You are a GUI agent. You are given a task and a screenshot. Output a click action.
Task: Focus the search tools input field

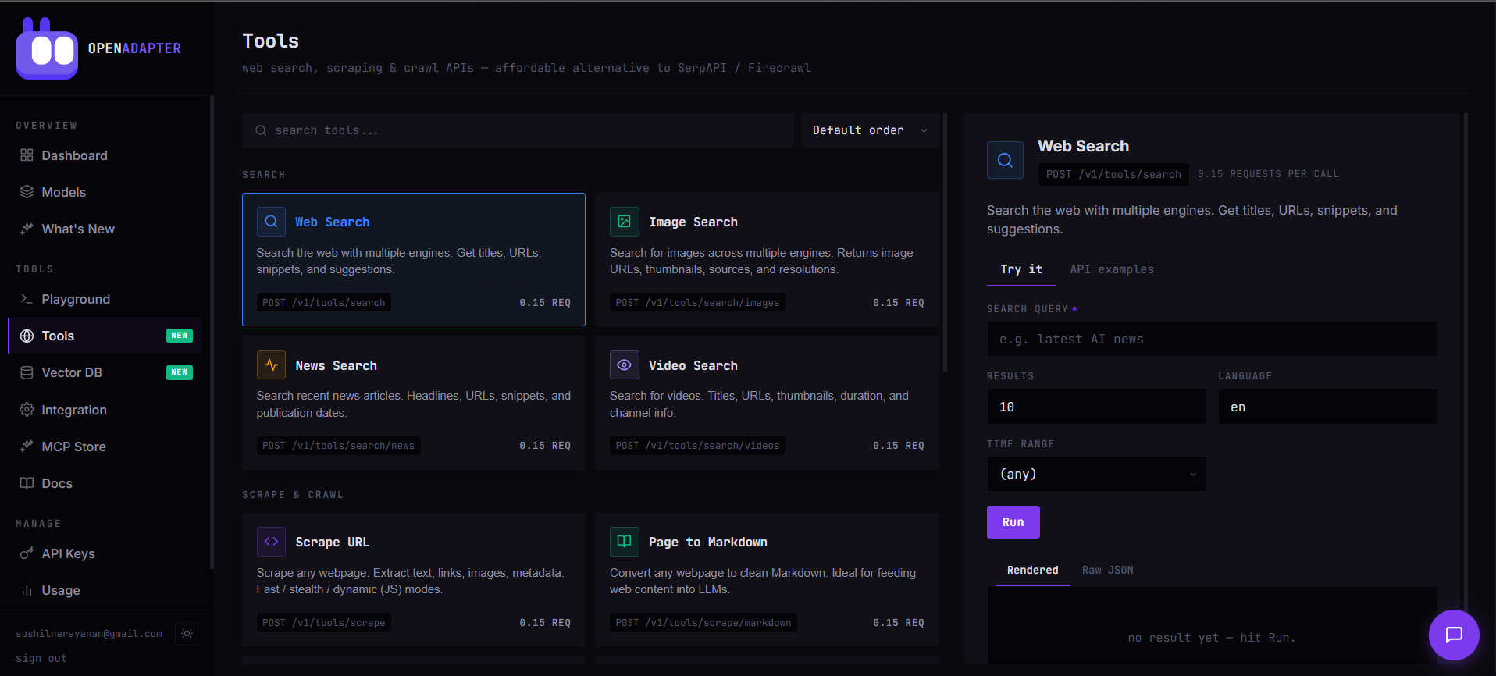518,130
